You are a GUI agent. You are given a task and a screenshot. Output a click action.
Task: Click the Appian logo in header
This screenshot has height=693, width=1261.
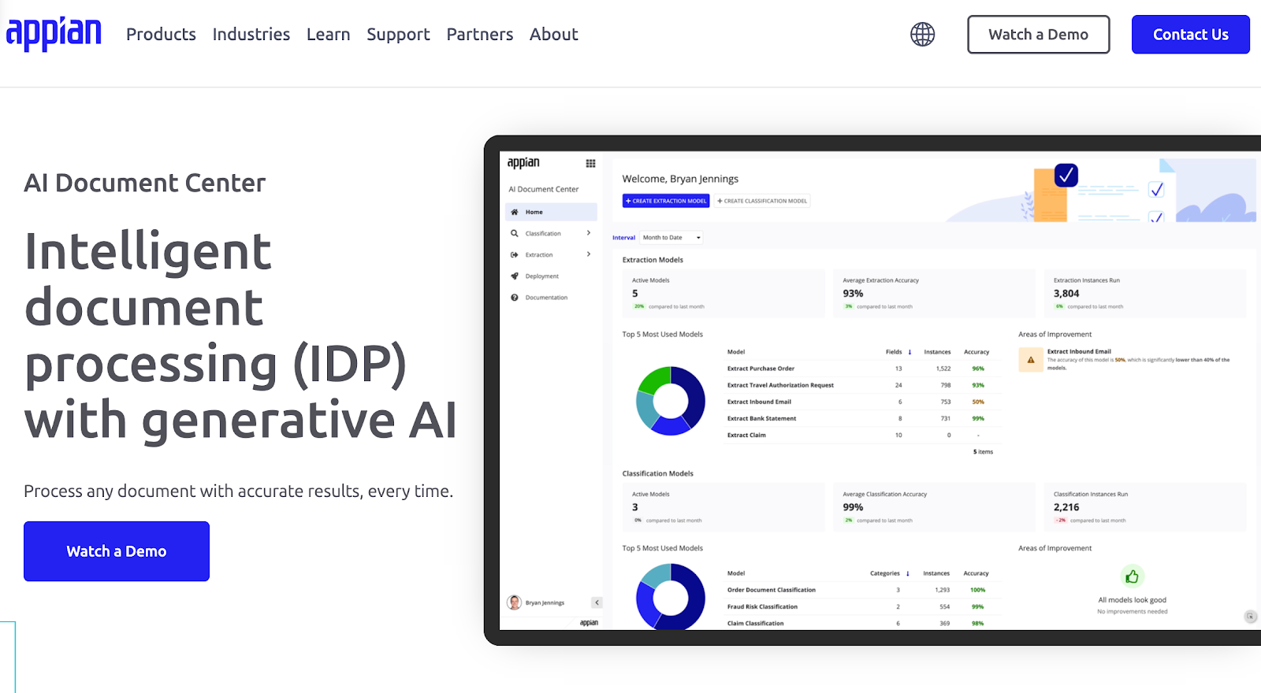(54, 34)
